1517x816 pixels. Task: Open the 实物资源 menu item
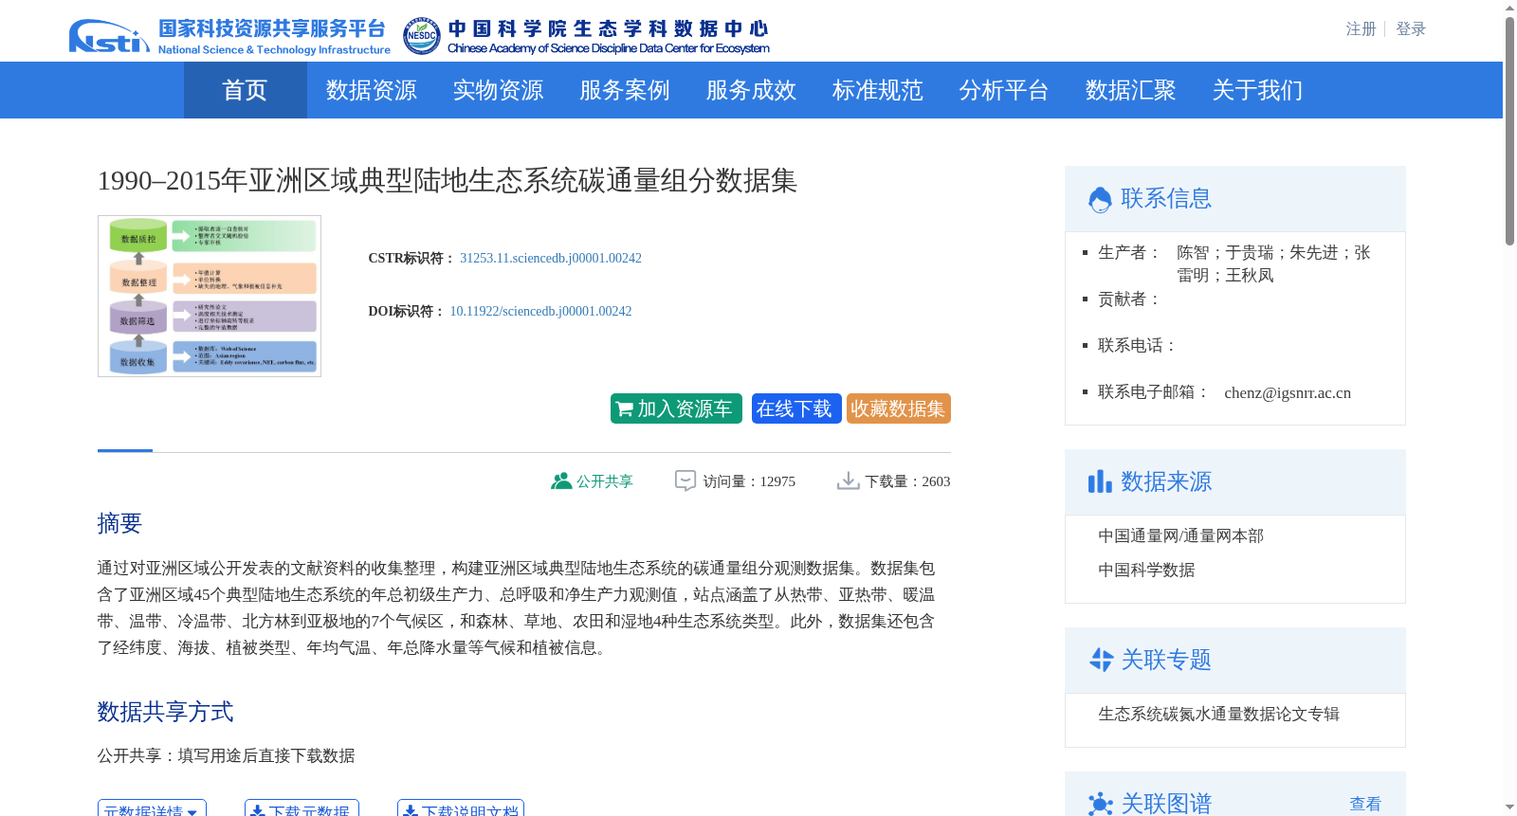click(498, 90)
